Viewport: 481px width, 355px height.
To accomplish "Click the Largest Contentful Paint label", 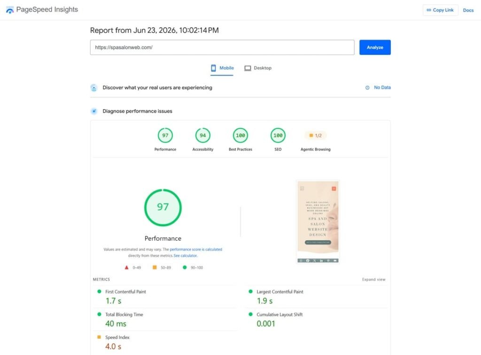I will pos(280,292).
